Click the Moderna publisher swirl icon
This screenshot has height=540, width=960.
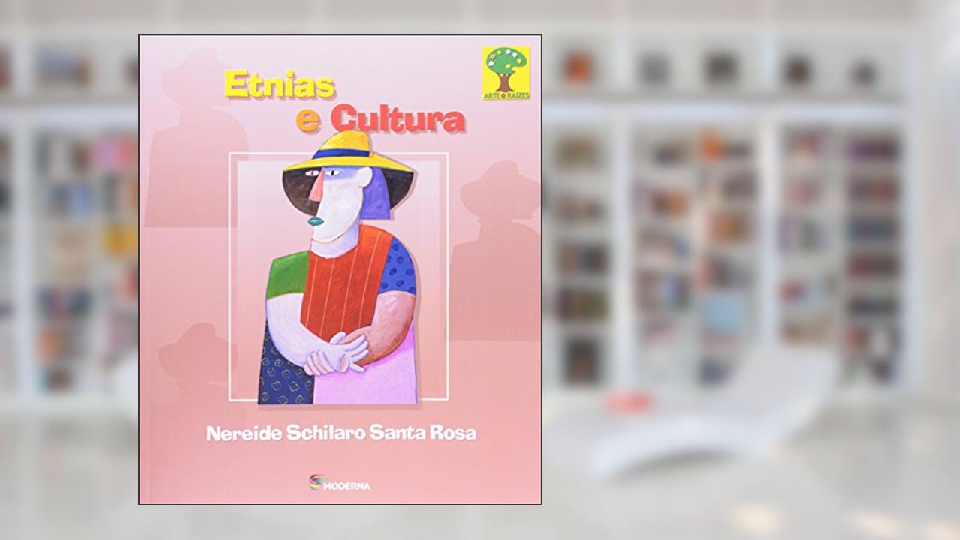pyautogui.click(x=316, y=482)
